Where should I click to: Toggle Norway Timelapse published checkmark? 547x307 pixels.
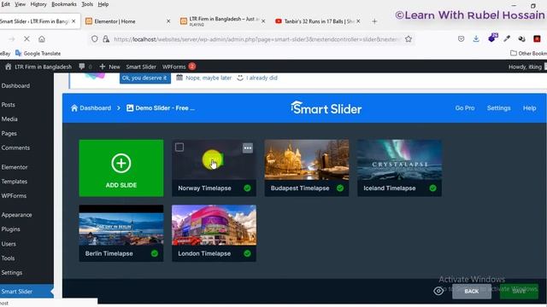coord(247,188)
